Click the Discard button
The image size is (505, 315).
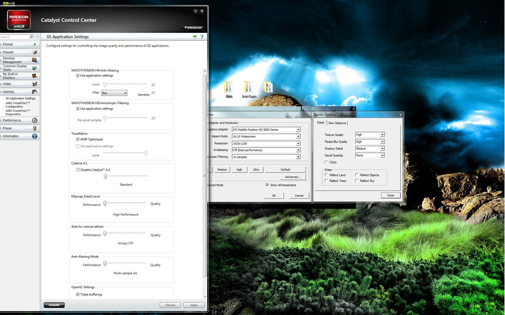170,305
